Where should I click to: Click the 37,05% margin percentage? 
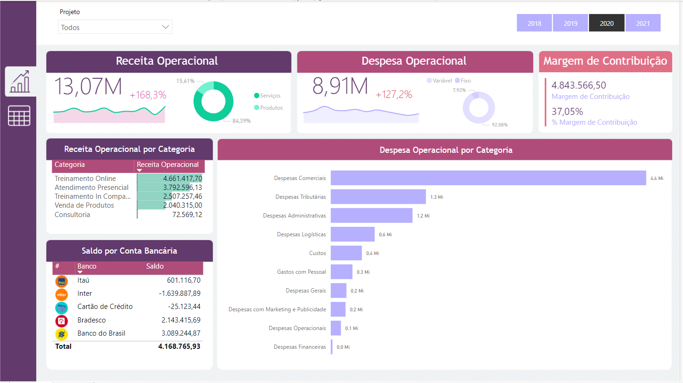click(x=567, y=112)
